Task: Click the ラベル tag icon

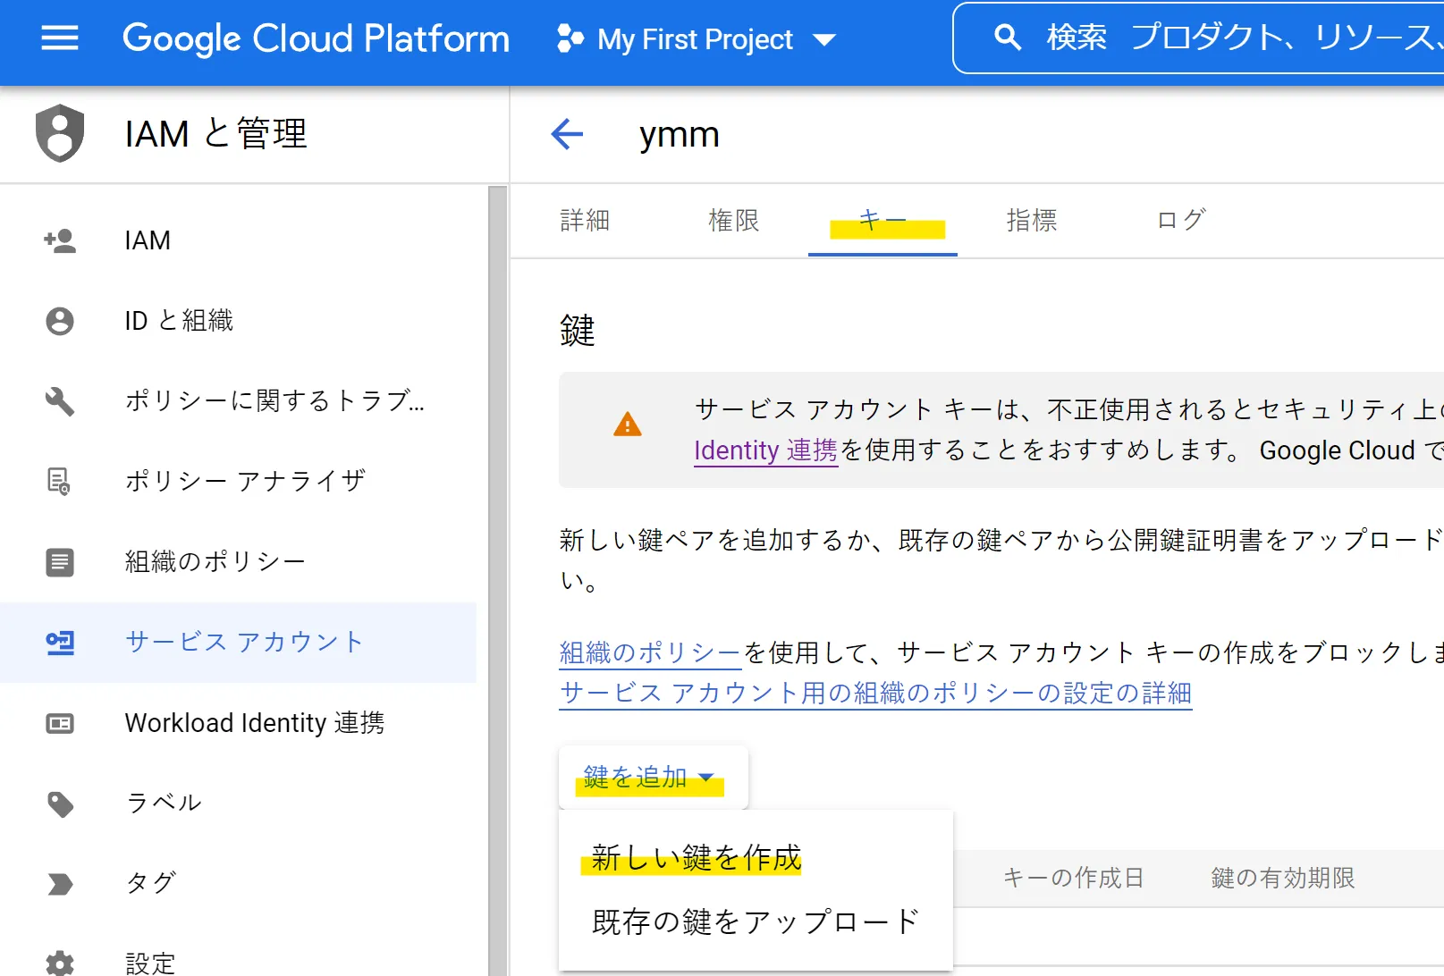Action: pyautogui.click(x=60, y=804)
